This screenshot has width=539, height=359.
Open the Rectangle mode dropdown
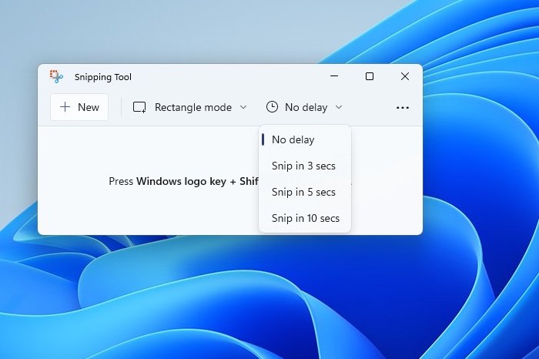[x=190, y=107]
